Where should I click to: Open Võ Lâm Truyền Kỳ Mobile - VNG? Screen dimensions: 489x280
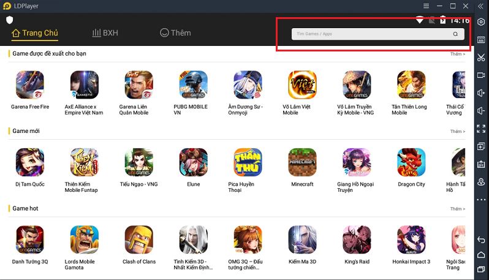point(357,85)
